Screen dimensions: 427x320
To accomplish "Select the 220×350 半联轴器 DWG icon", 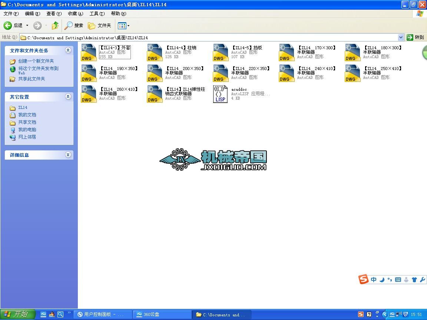I will pyautogui.click(x=221, y=73).
